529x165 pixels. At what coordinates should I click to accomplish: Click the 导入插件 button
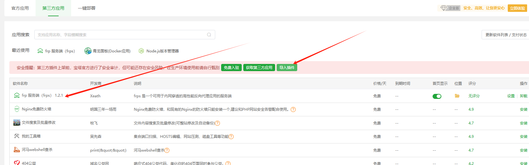287,68
